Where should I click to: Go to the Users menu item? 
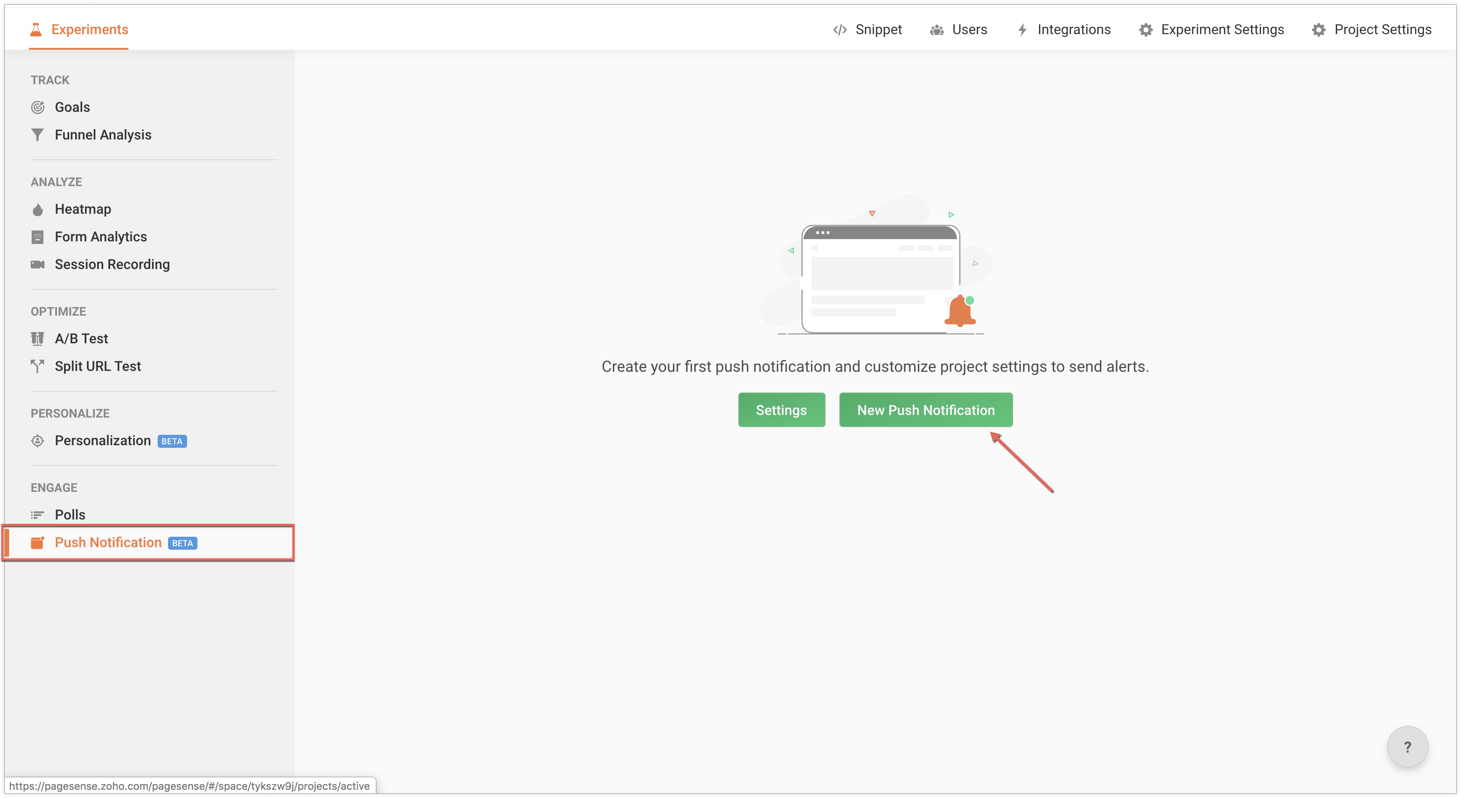click(959, 29)
